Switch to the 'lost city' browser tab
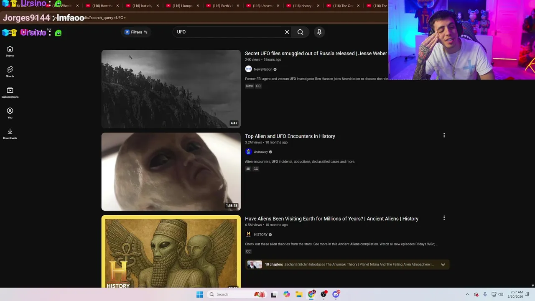 [x=142, y=6]
